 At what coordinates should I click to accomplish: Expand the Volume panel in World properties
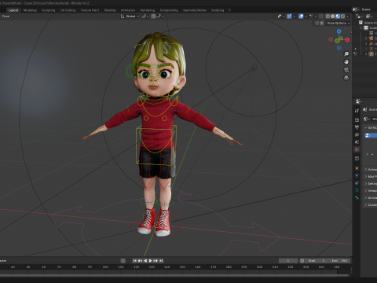pyautogui.click(x=371, y=169)
